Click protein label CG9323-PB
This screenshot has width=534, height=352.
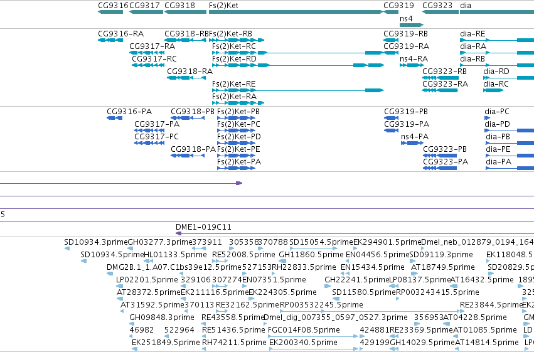[x=445, y=149]
